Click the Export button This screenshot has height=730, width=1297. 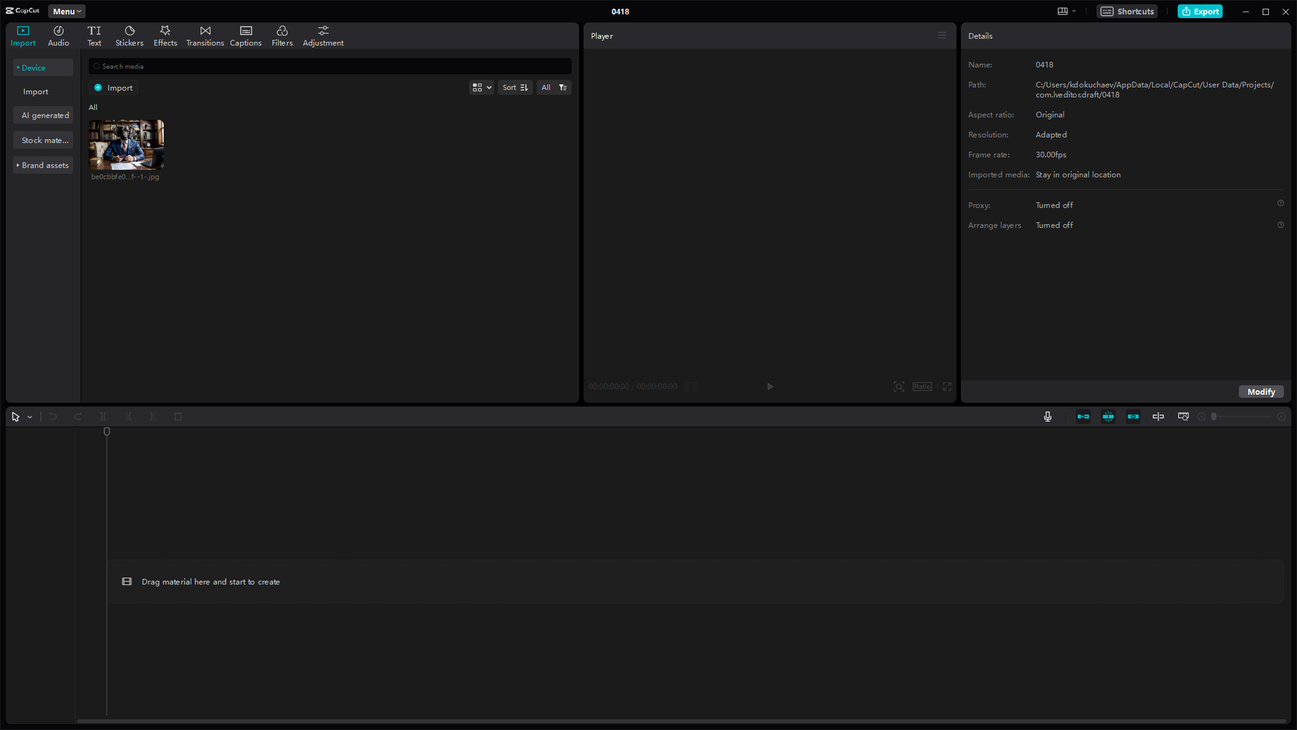pos(1200,11)
